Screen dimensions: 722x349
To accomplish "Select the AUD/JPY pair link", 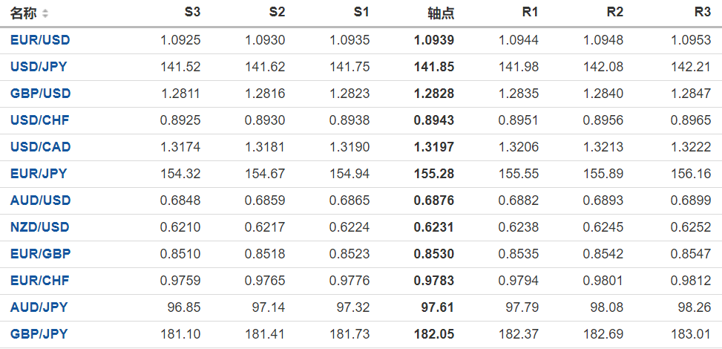I will (39, 307).
